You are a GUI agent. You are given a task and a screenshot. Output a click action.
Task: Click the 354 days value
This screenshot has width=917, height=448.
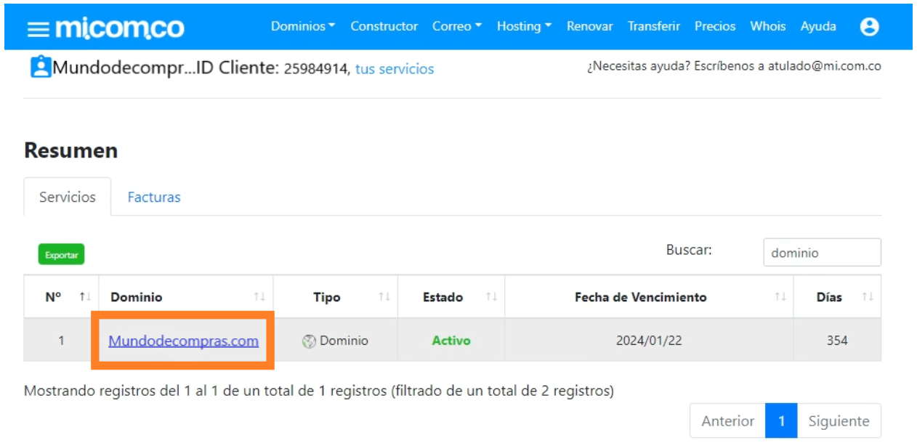click(837, 341)
